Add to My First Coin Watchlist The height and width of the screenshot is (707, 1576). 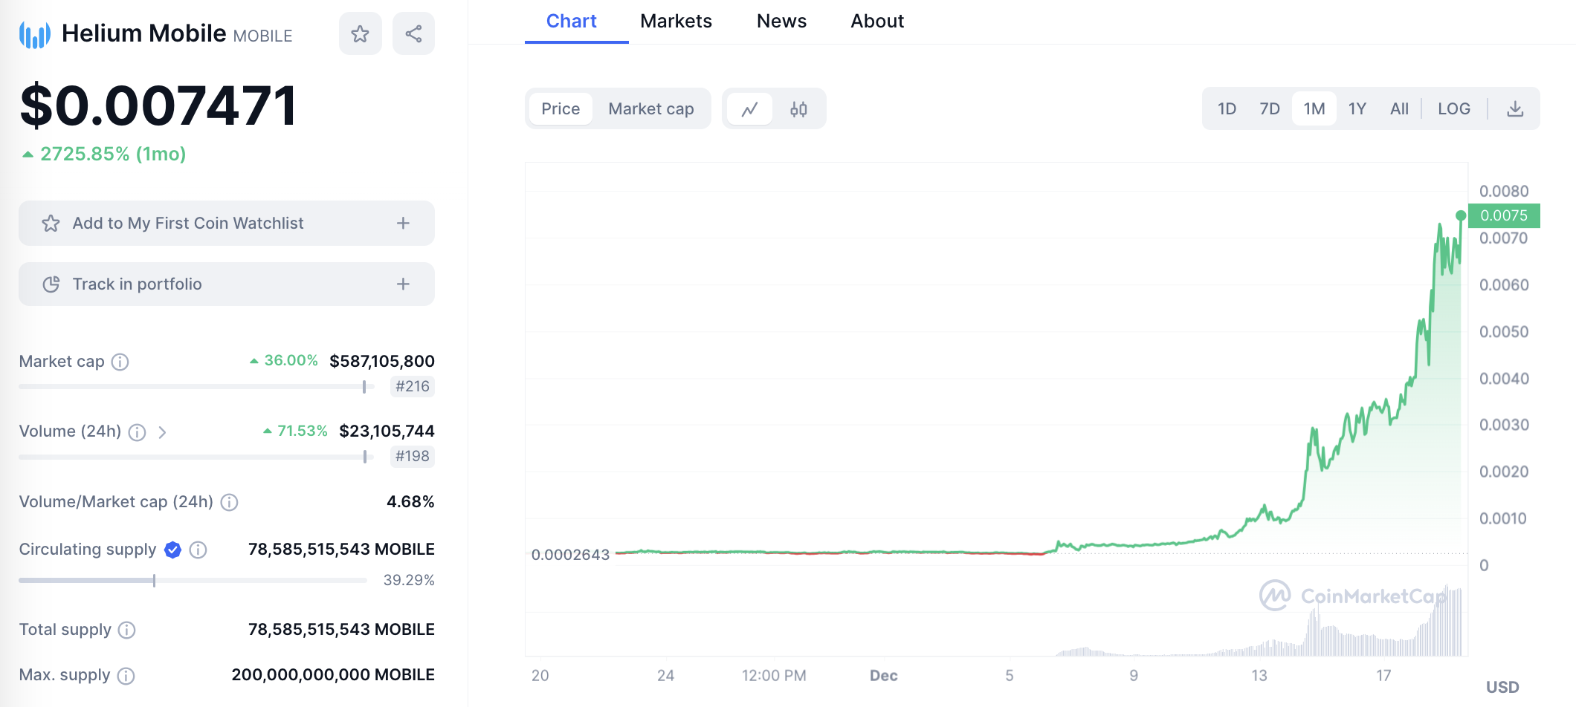point(227,223)
